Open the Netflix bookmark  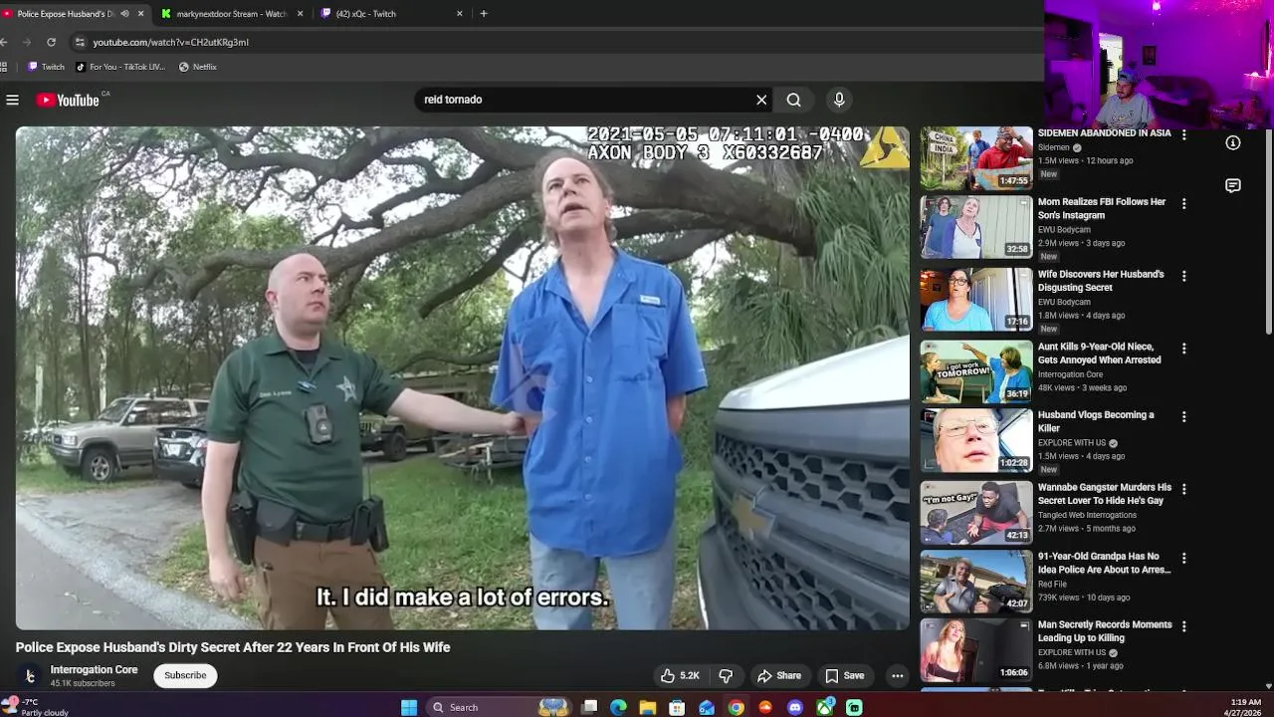[x=198, y=67]
